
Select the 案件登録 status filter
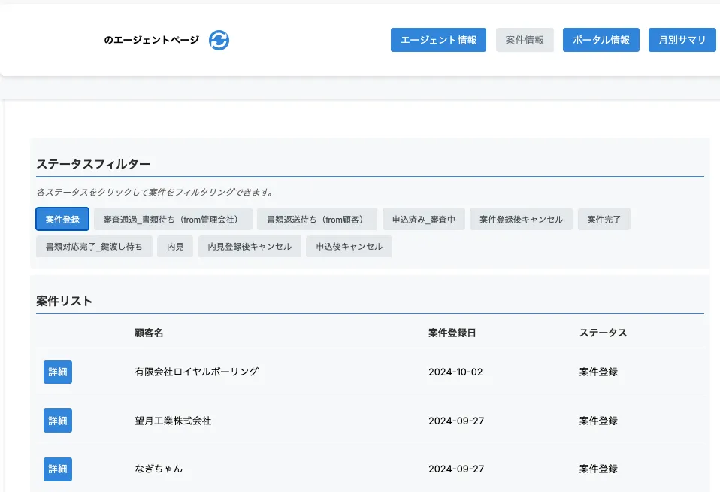pos(62,220)
